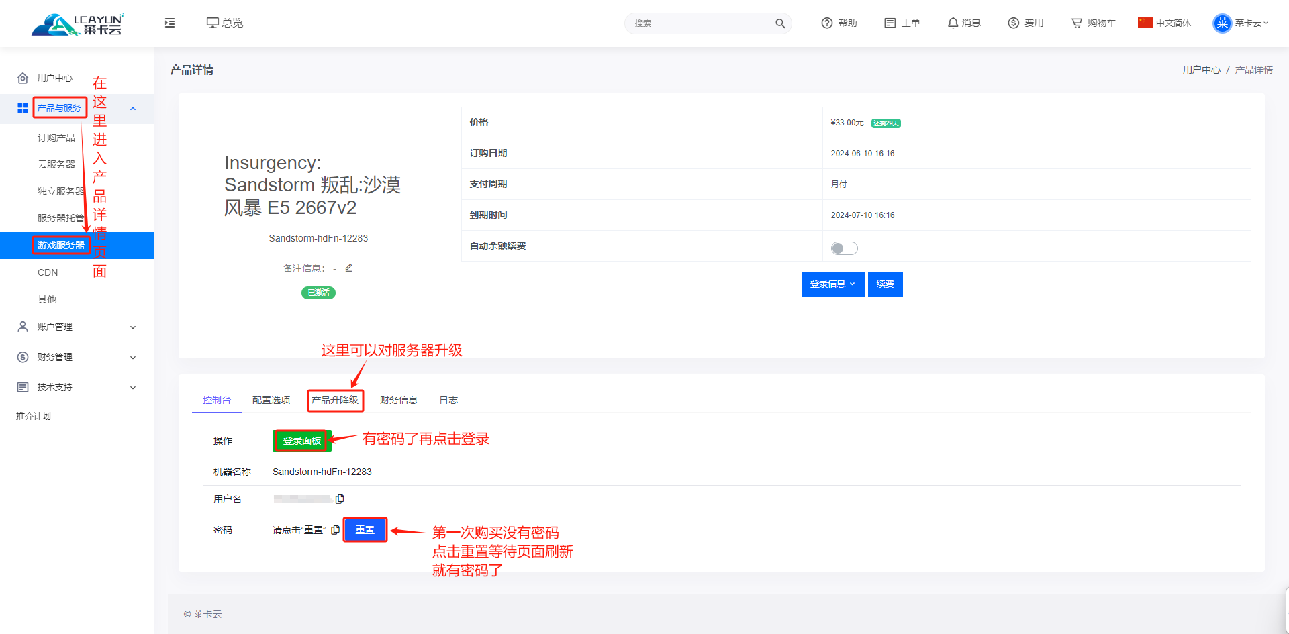Select 独立服务器 in sidebar
Screen dimensions: 1289x634
61,191
